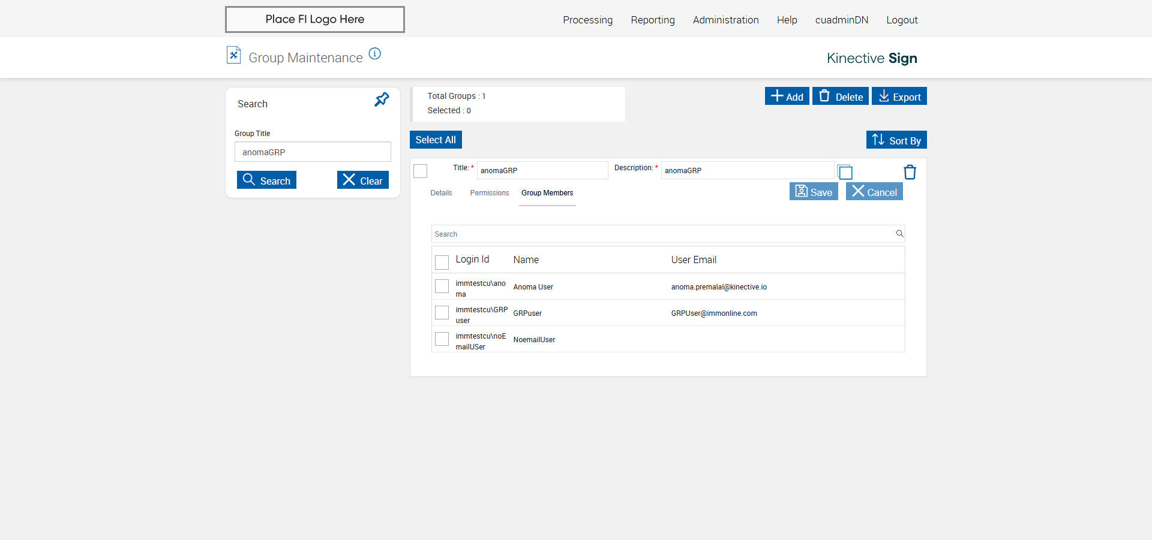
Task: Check the GRPuser member checkbox
Action: [442, 313]
